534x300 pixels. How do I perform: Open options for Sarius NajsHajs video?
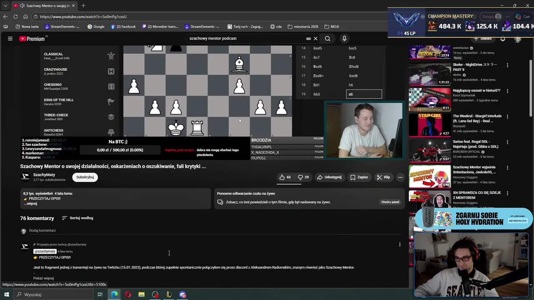pyautogui.click(x=507, y=142)
